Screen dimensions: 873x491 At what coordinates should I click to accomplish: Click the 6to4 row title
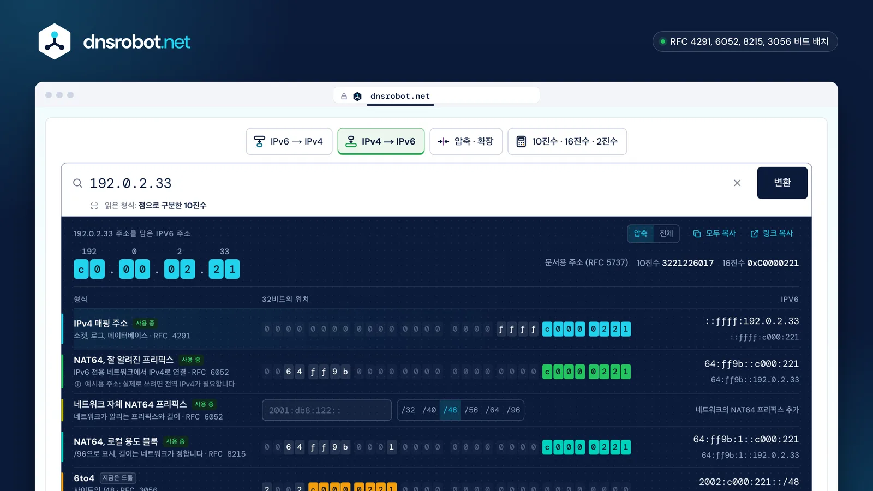pos(84,478)
